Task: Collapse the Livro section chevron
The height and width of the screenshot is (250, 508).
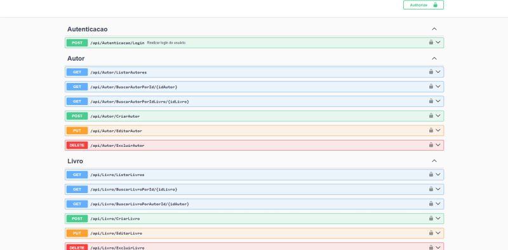Action: (x=434, y=161)
